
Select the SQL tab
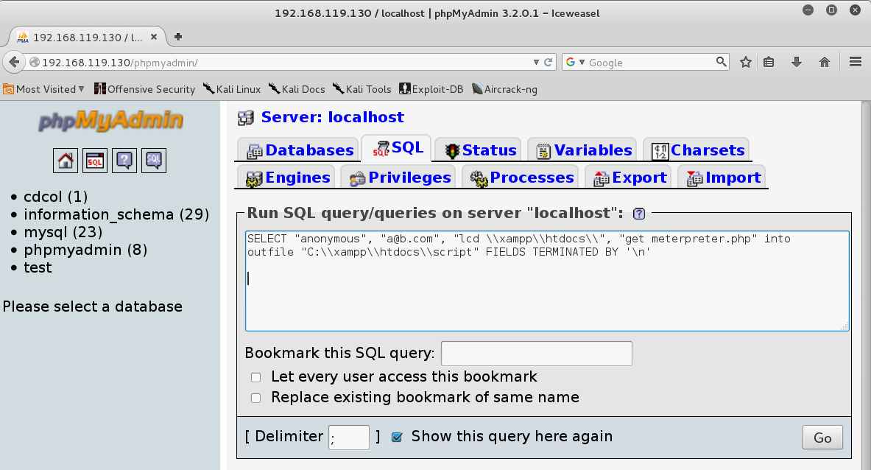[396, 148]
